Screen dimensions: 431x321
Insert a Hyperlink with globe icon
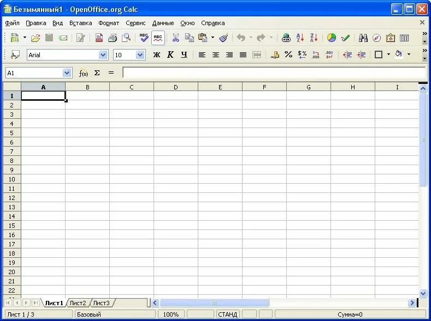[x=286, y=38]
